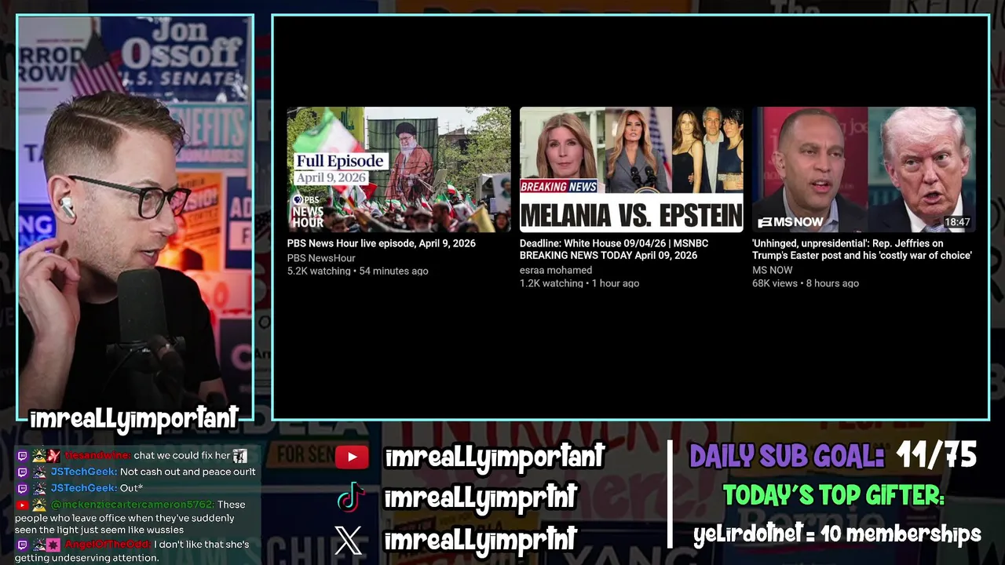Viewport: 1005px width, 565px height.
Task: Click the 'DAILY SUB GOAL:' label
Action: 787,456
